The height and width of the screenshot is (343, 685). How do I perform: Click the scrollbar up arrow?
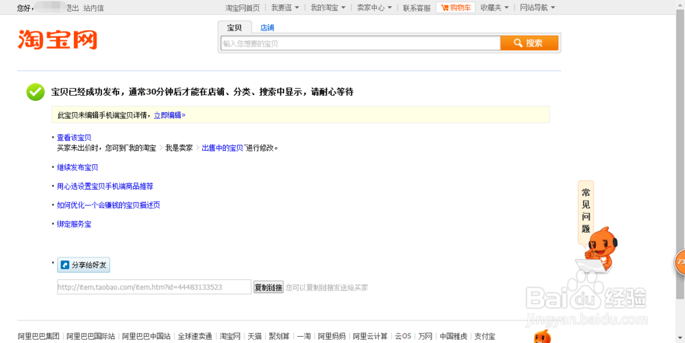681,3
